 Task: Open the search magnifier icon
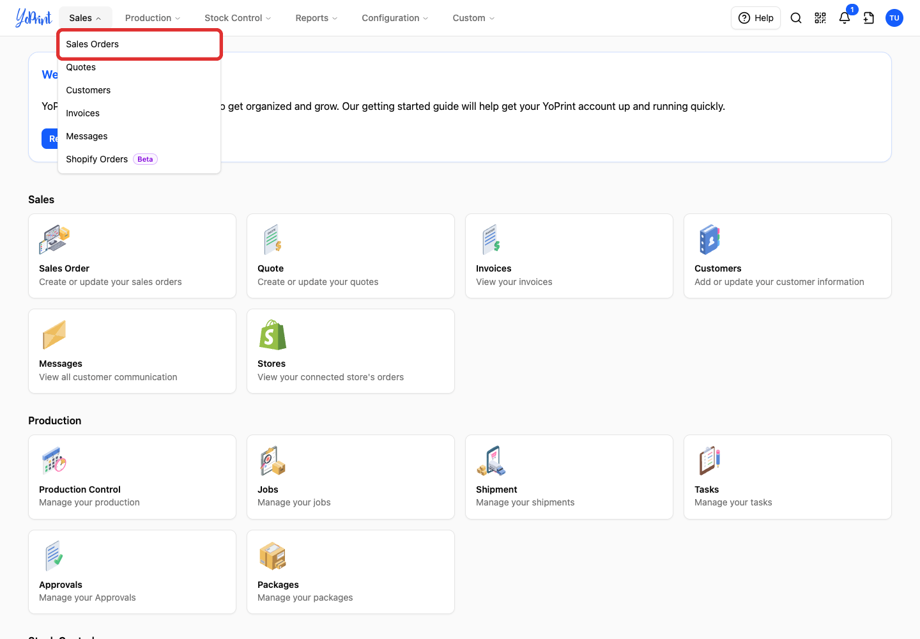[x=796, y=18]
